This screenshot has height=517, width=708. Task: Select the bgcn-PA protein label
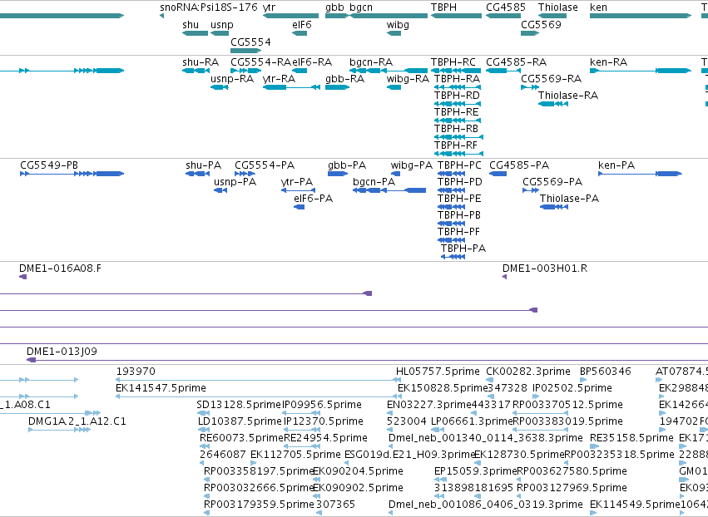tap(374, 182)
